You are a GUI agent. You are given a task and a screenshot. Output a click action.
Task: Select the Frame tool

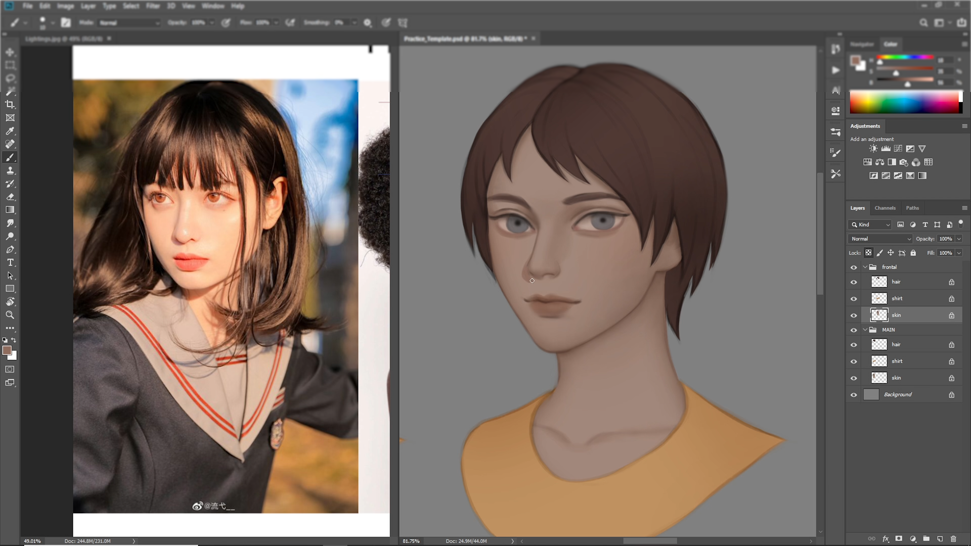[10, 118]
